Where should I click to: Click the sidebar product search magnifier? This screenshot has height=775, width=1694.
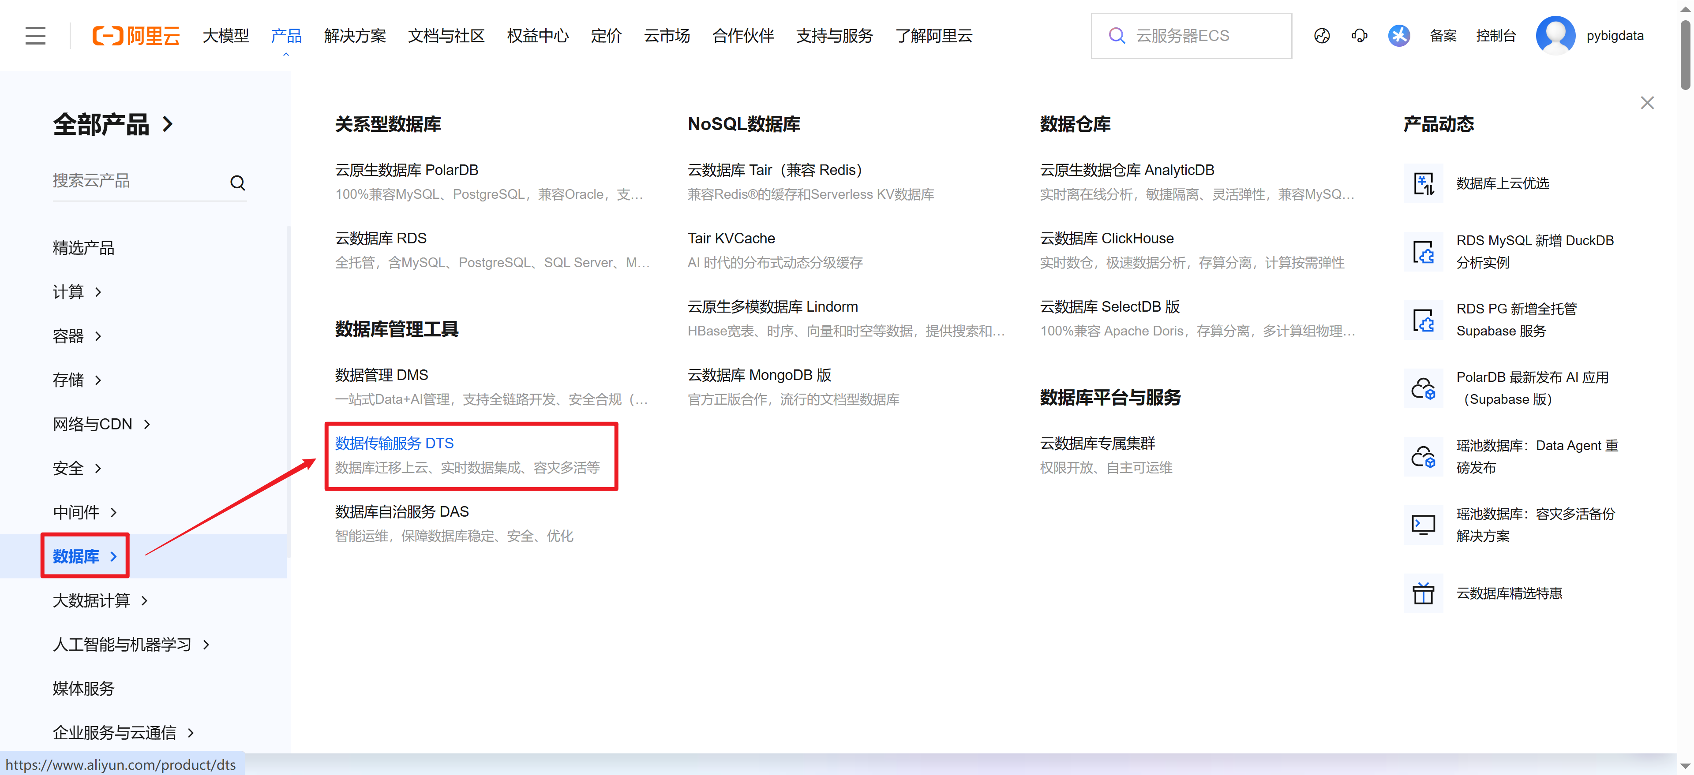237,182
